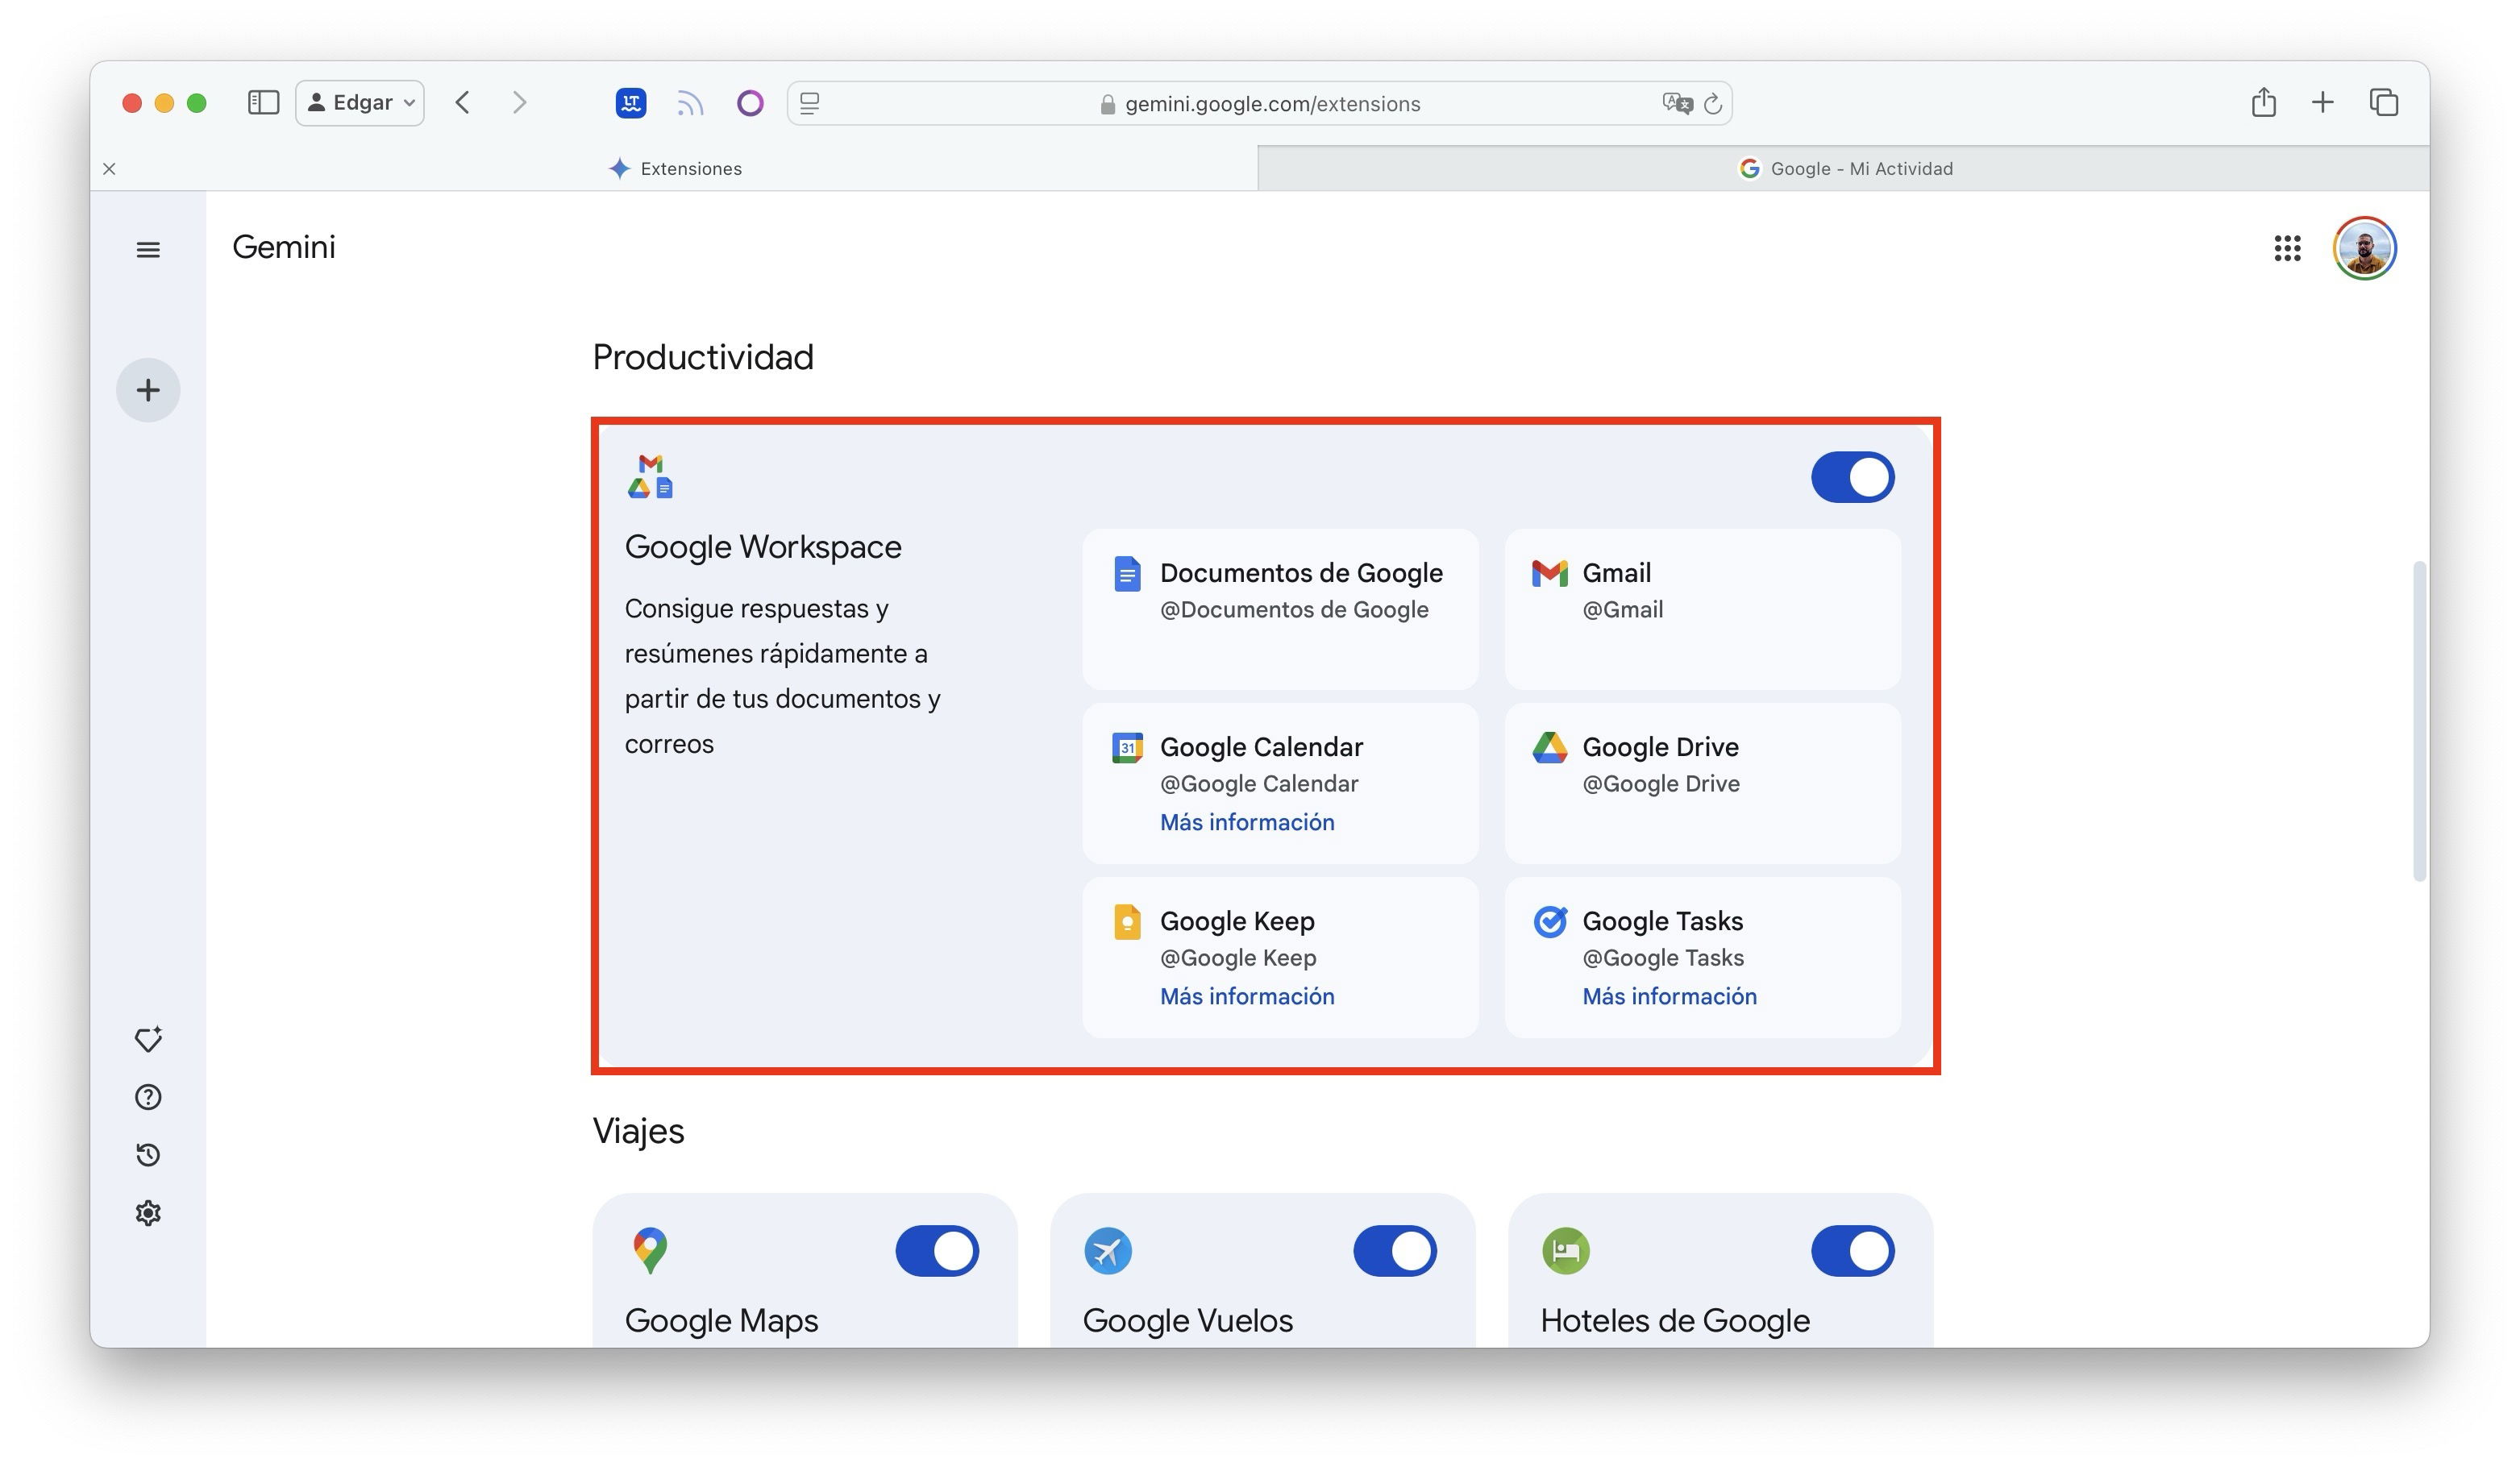This screenshot has width=2520, height=1467.
Task: Click the Google Vuelos card title
Action: [1188, 1321]
